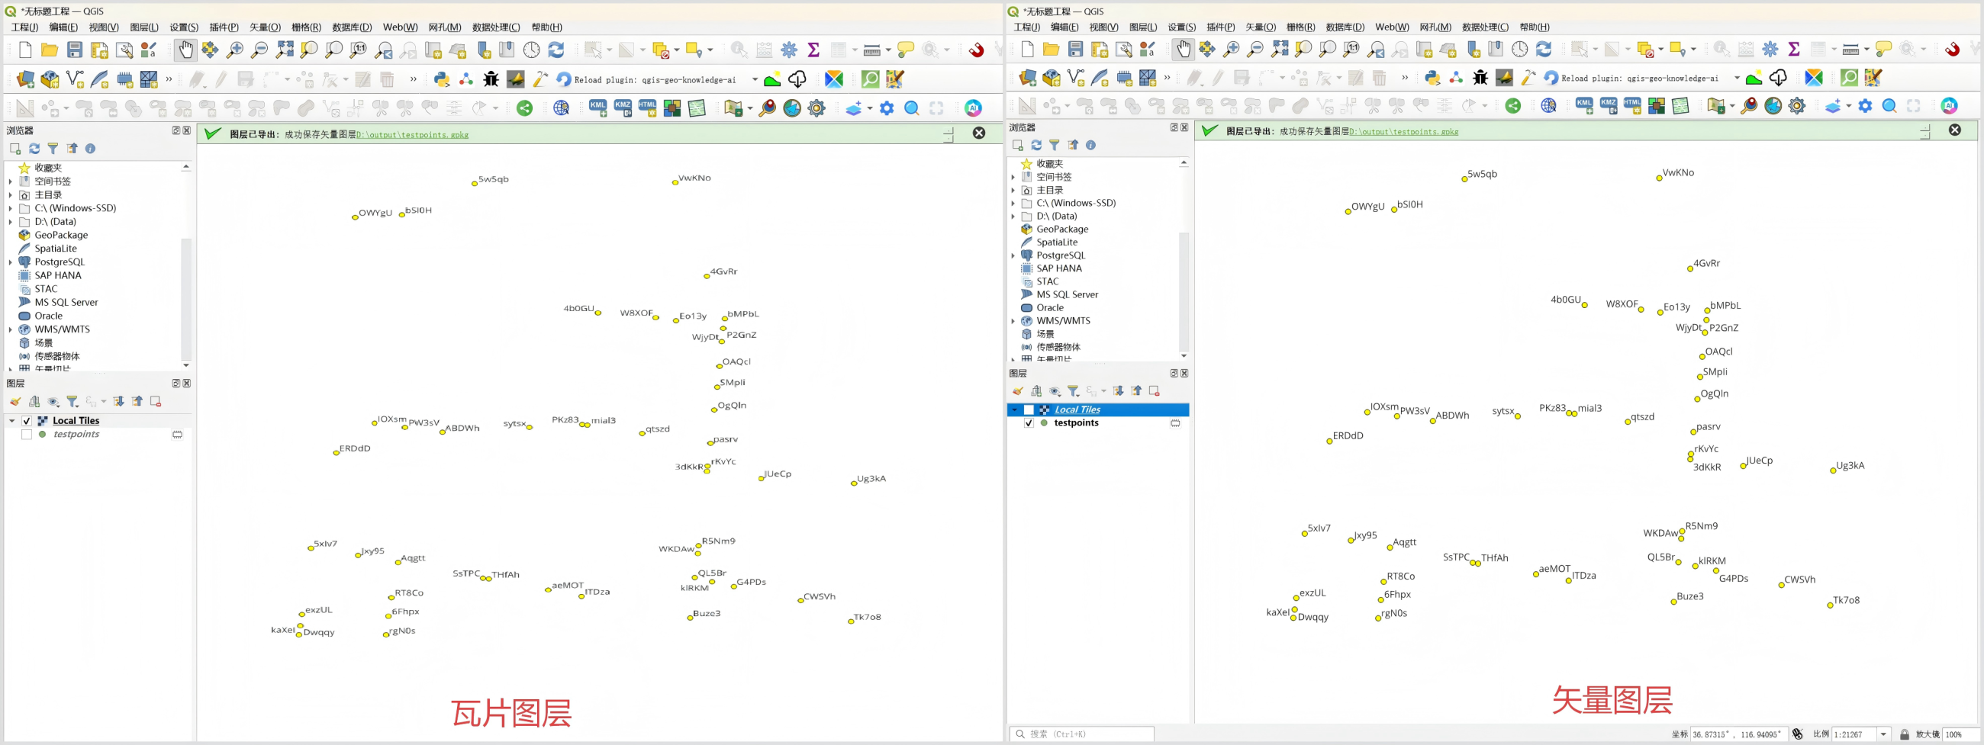The image size is (1984, 745).
Task: Open Reload plugin dropdown arrow in left window
Action: pyautogui.click(x=755, y=79)
